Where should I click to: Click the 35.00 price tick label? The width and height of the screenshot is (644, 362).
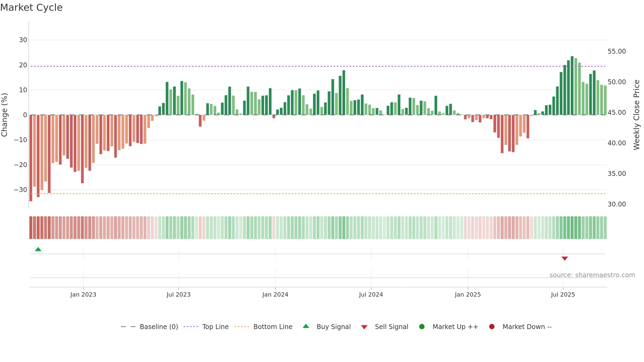click(x=617, y=173)
